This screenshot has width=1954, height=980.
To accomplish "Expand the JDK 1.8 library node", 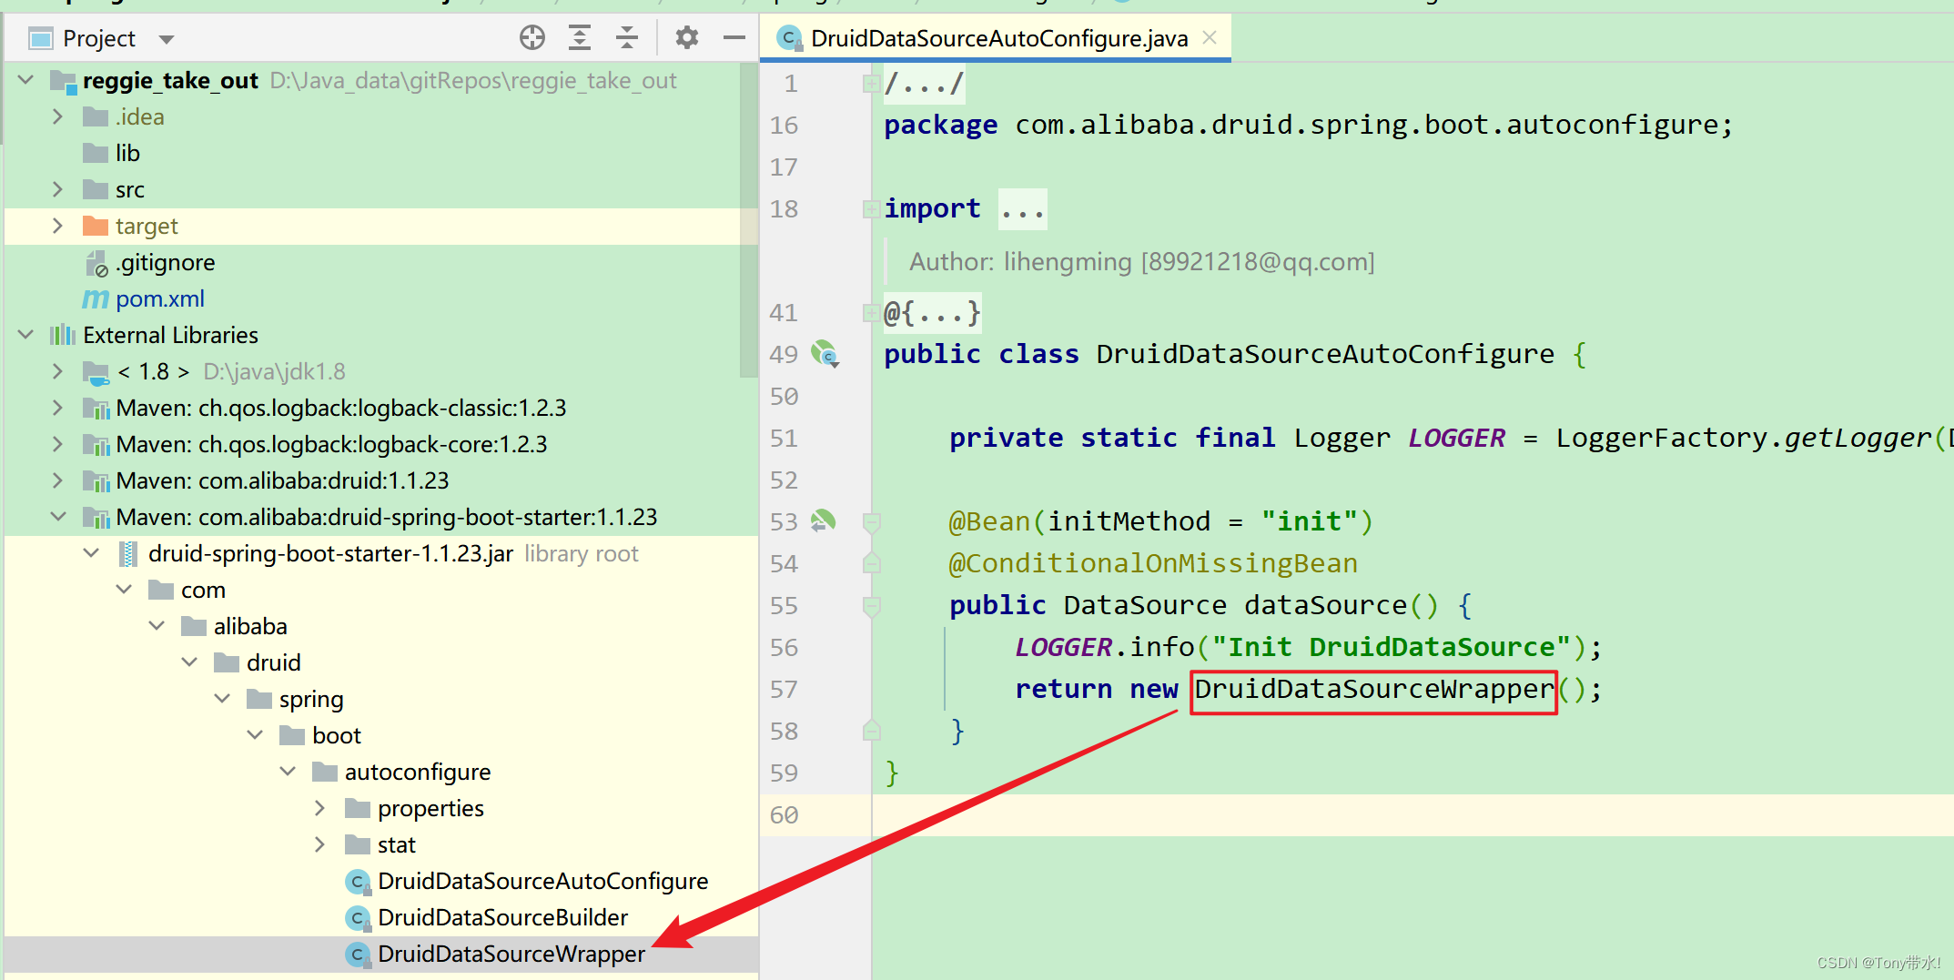I will tap(58, 371).
